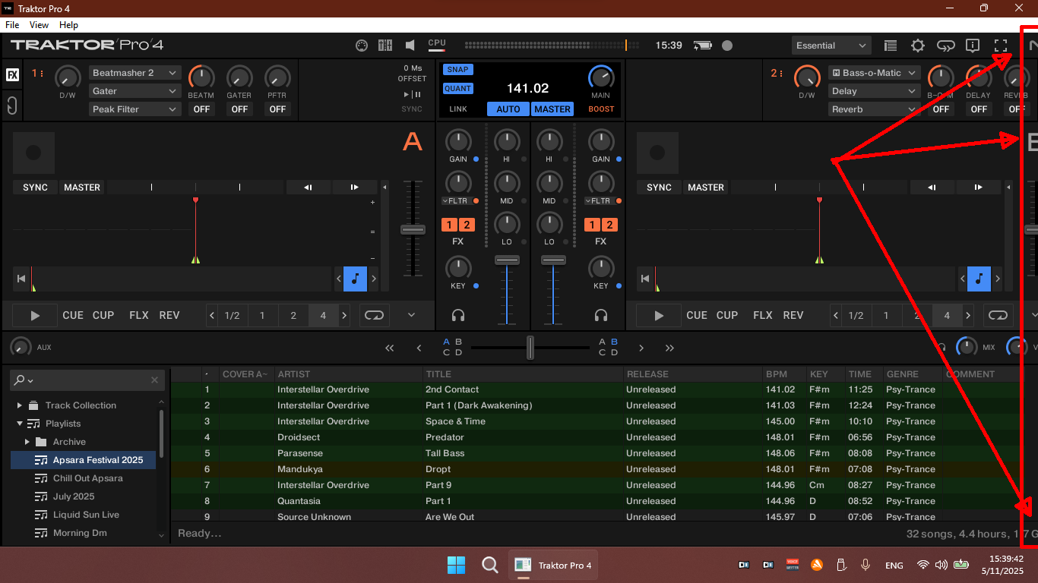The image size is (1038, 583).
Task: Select the July 2025 playlist
Action: point(74,496)
